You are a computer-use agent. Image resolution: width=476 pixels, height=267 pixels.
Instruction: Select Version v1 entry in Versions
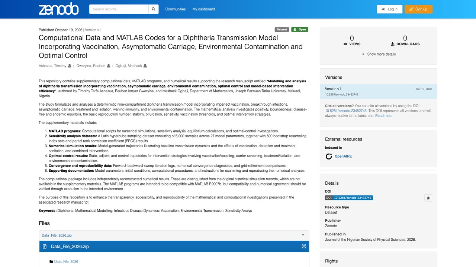pyautogui.click(x=379, y=92)
